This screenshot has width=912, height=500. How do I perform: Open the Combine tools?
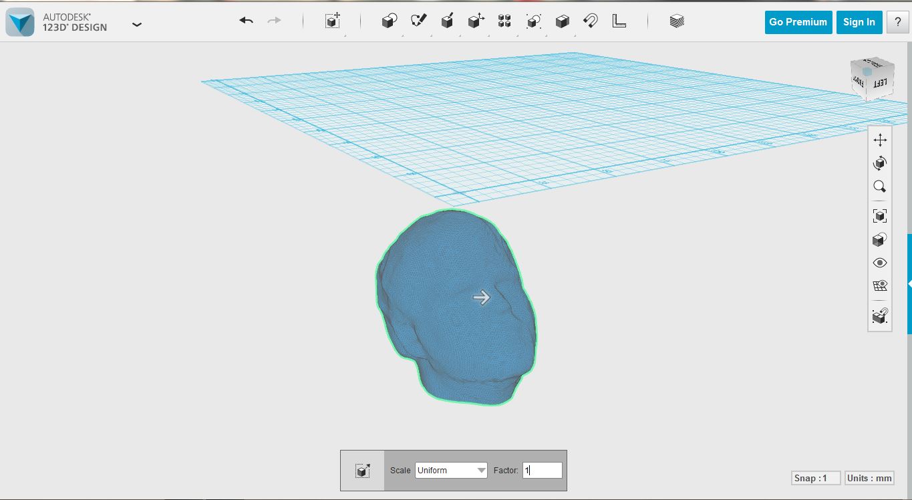(562, 21)
